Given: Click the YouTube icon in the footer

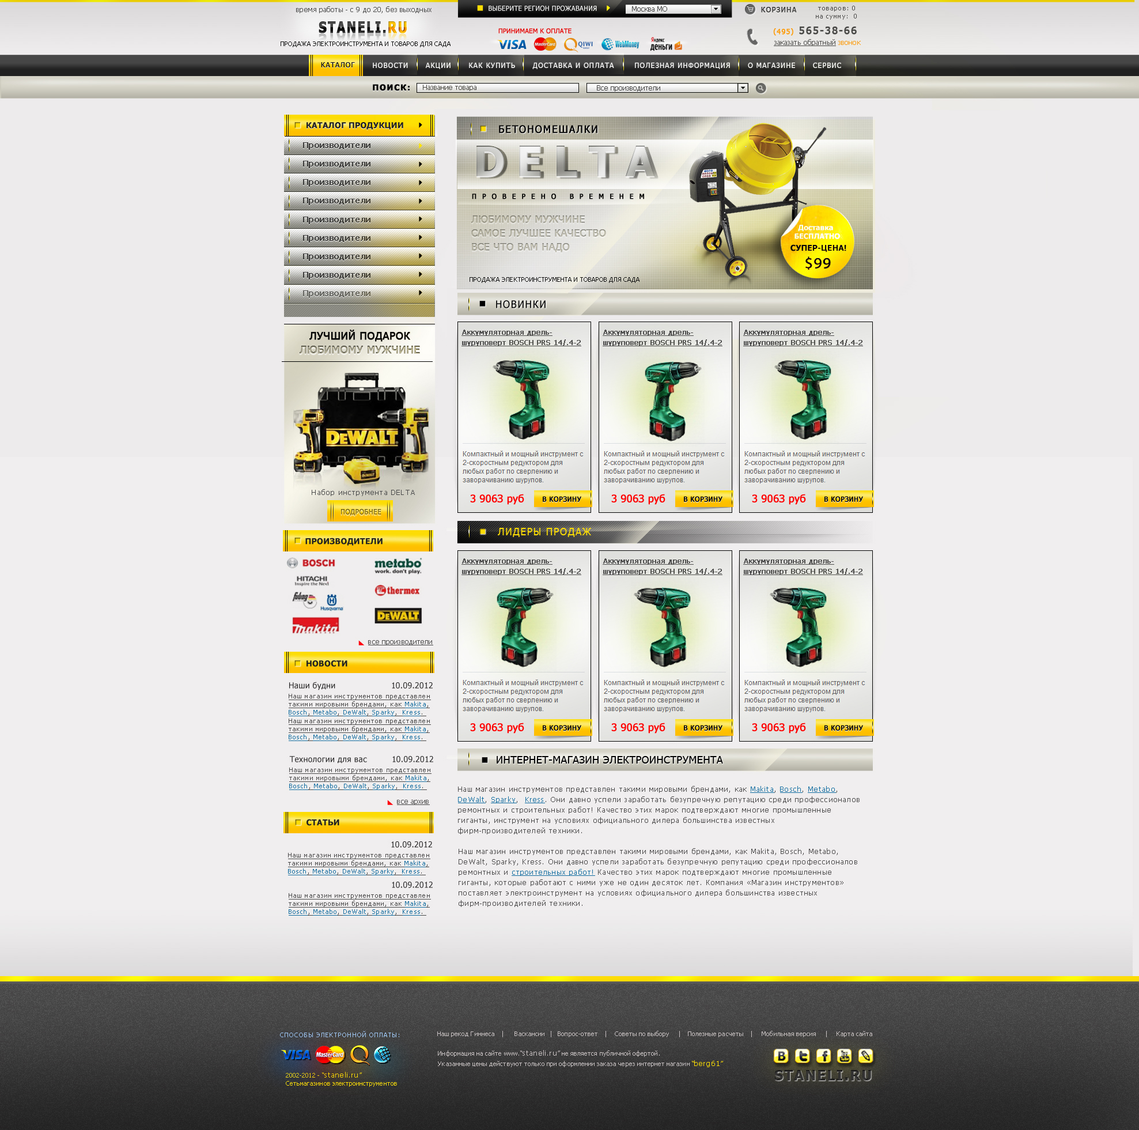Looking at the screenshot, I should point(844,1056).
